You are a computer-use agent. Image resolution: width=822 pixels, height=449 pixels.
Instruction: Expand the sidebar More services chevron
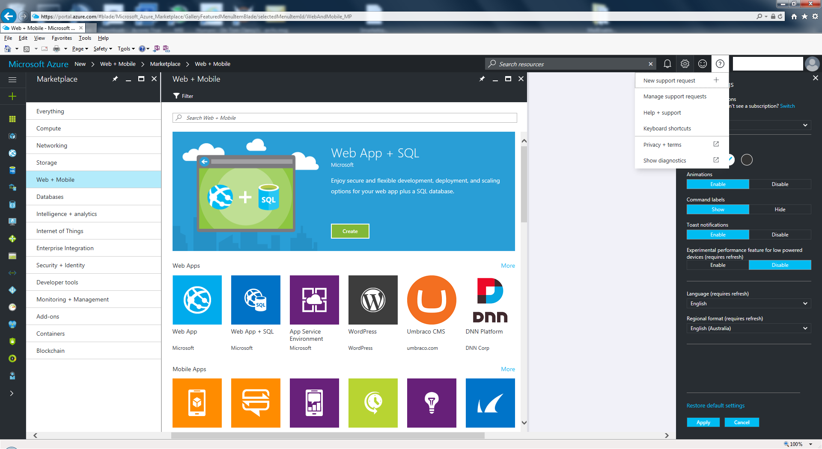12,393
